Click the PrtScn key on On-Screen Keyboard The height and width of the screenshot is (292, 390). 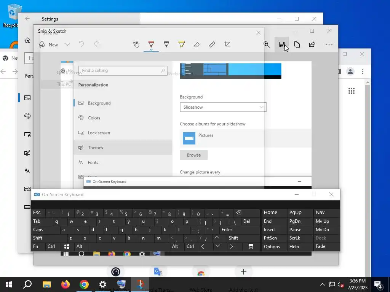pos(274,238)
